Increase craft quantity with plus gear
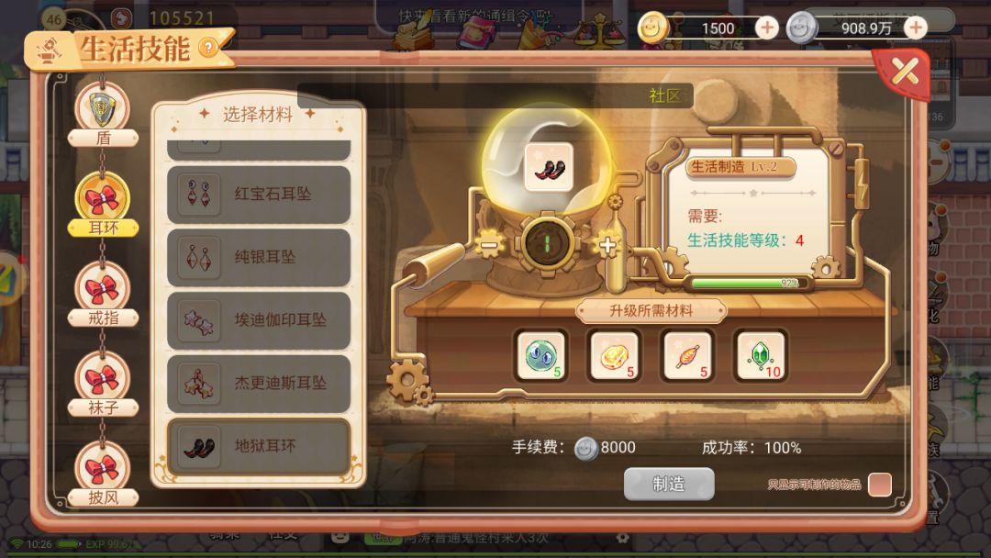Screen dimensions: 991x558 (607, 245)
